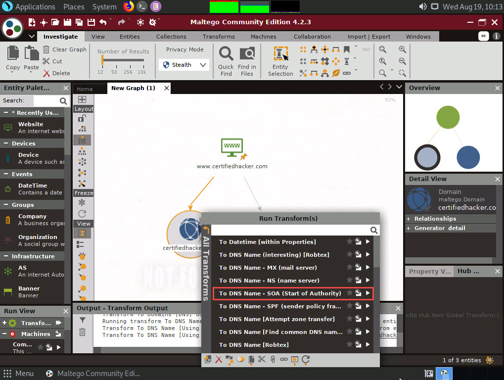Click the red X delete icon in context toolbar
This screenshot has width=504, height=380.
[219, 359]
